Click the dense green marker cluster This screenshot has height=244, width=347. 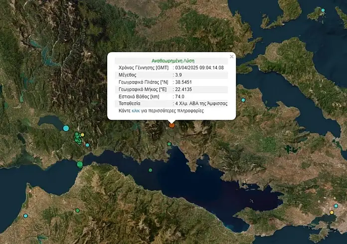(78, 139)
